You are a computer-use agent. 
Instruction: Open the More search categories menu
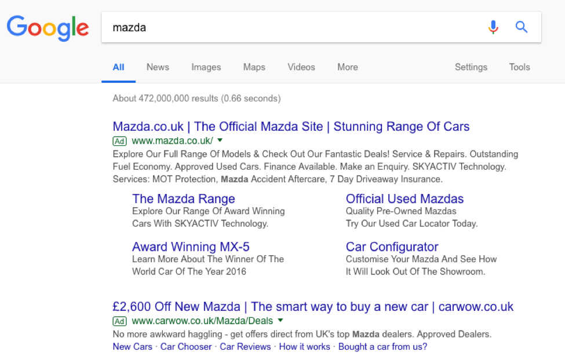click(347, 67)
